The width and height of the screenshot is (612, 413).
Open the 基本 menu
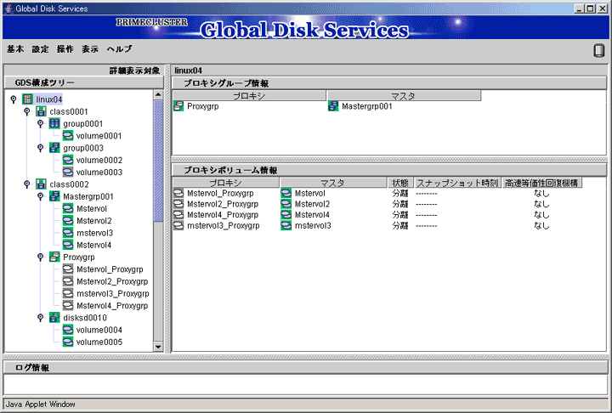15,48
